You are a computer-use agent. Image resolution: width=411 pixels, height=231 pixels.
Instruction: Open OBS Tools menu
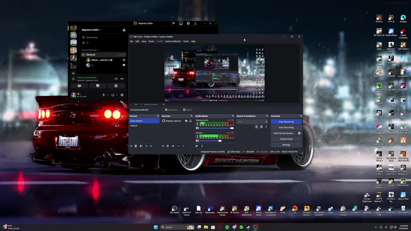pyautogui.click(x=186, y=41)
